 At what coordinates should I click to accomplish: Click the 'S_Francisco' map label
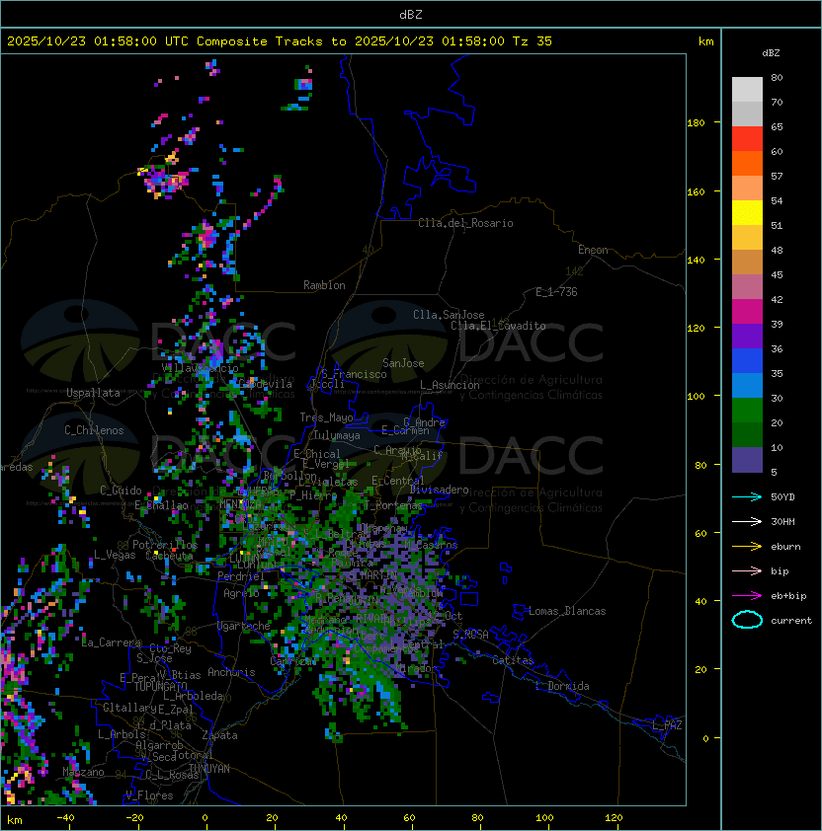pos(354,374)
